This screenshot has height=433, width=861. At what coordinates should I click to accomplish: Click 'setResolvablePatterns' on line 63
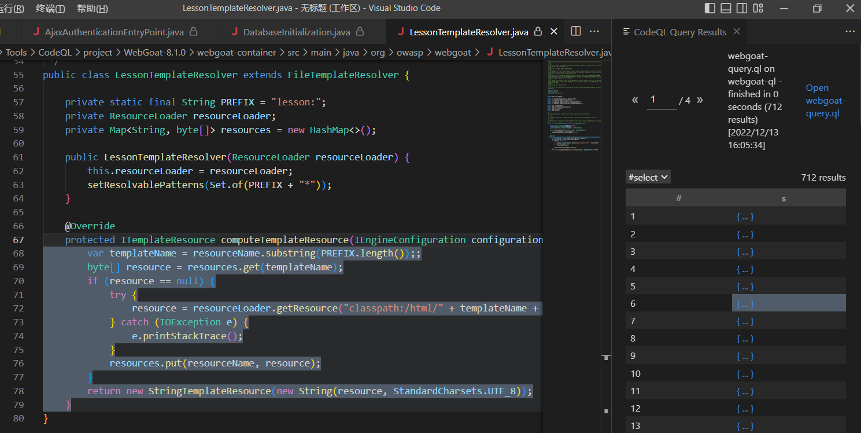(x=146, y=185)
